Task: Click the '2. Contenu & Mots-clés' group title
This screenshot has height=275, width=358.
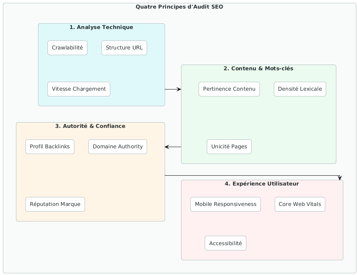Action: tap(258, 69)
